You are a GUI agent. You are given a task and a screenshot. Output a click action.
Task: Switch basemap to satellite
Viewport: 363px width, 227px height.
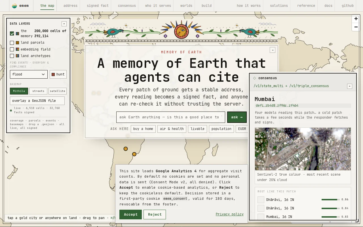click(58, 91)
